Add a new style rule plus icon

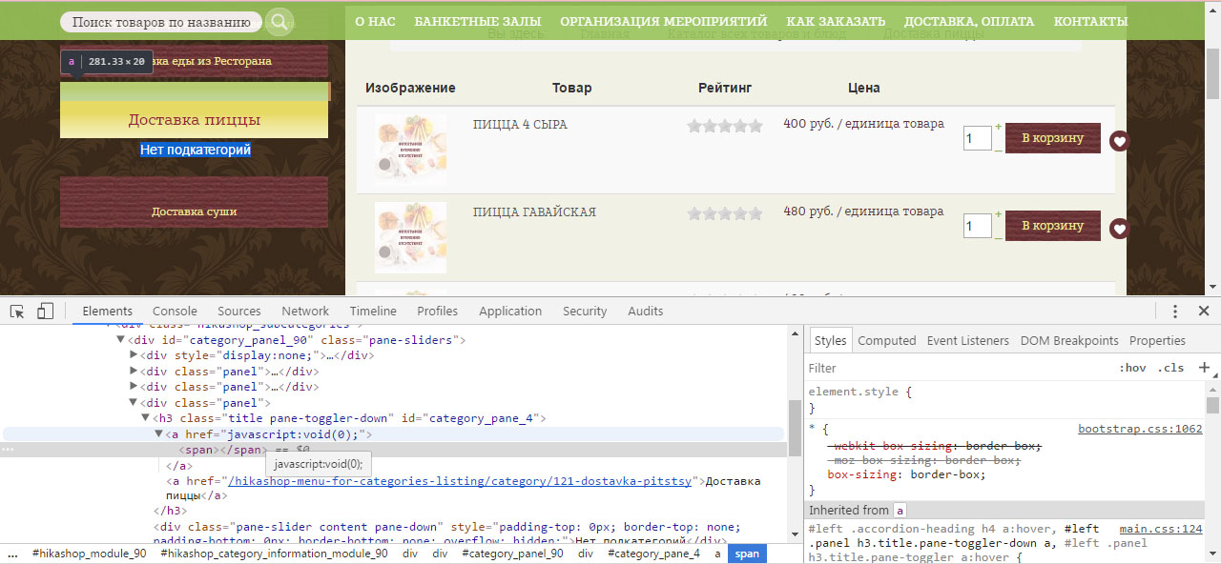tap(1204, 368)
